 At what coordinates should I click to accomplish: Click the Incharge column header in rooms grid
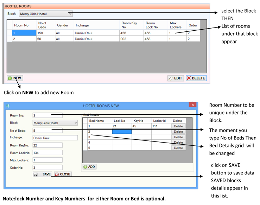point(97,25)
